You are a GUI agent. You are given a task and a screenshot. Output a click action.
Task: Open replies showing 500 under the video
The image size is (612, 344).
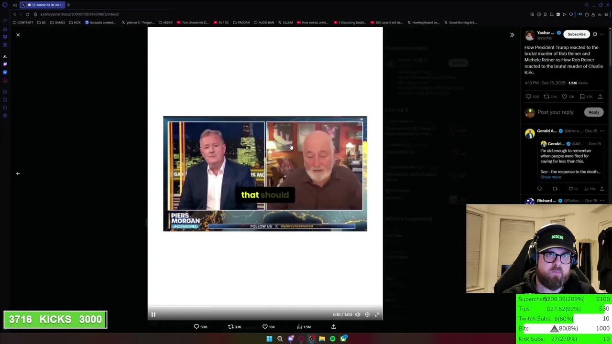(200, 327)
